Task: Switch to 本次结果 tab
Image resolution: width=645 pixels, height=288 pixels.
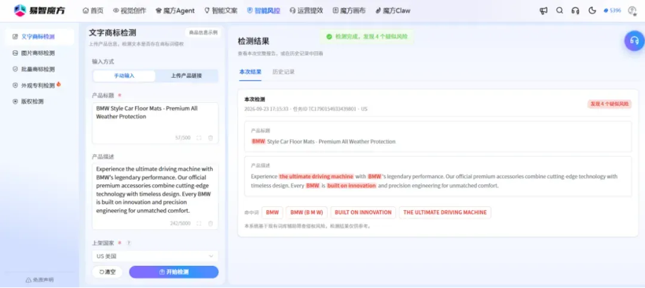Action: [250, 72]
